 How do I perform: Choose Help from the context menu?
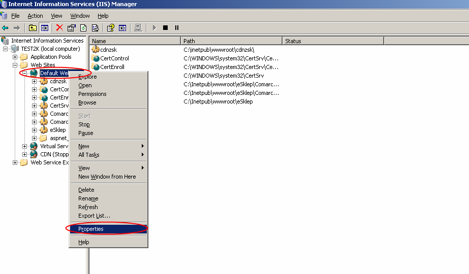[x=109, y=242]
